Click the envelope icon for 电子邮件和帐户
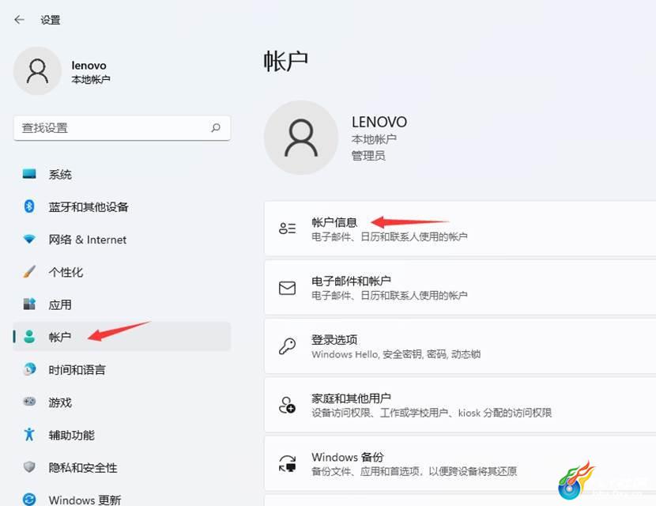The height and width of the screenshot is (506, 656). [x=288, y=288]
